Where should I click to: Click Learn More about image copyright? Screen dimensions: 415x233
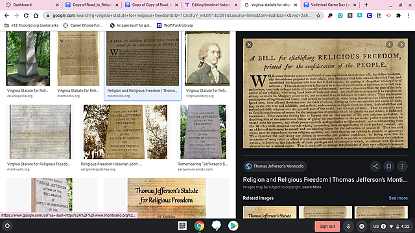click(x=311, y=187)
